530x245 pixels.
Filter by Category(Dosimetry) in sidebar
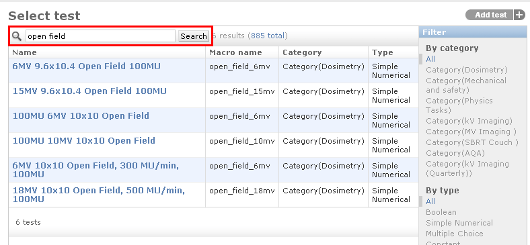click(467, 70)
